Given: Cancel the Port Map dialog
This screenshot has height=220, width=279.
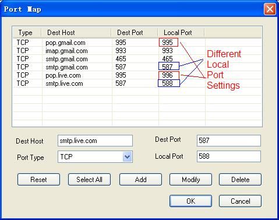Looking at the screenshot, I should tap(240, 201).
